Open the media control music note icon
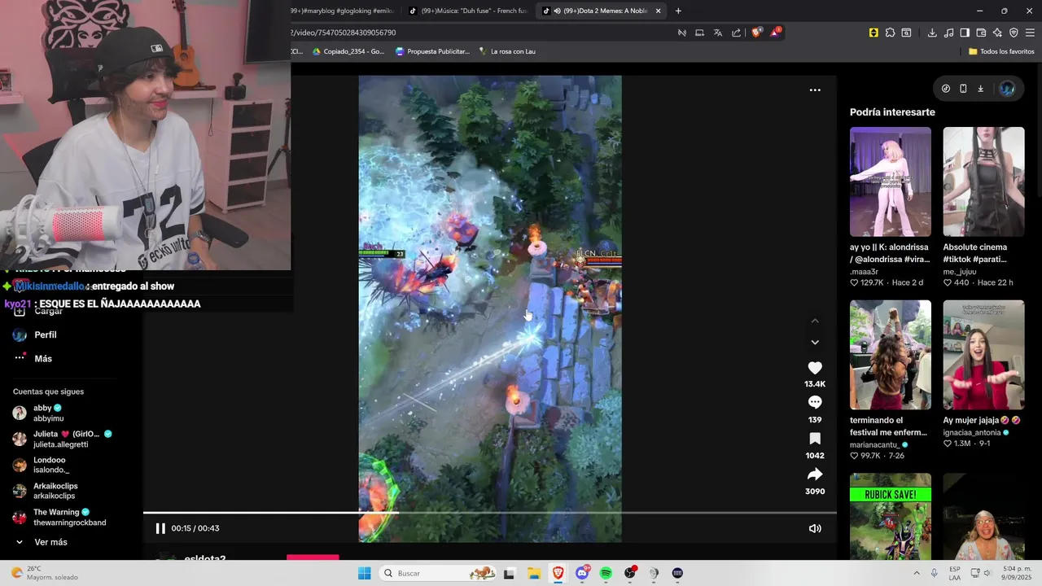Viewport: 1042px width, 586px height. (948, 33)
